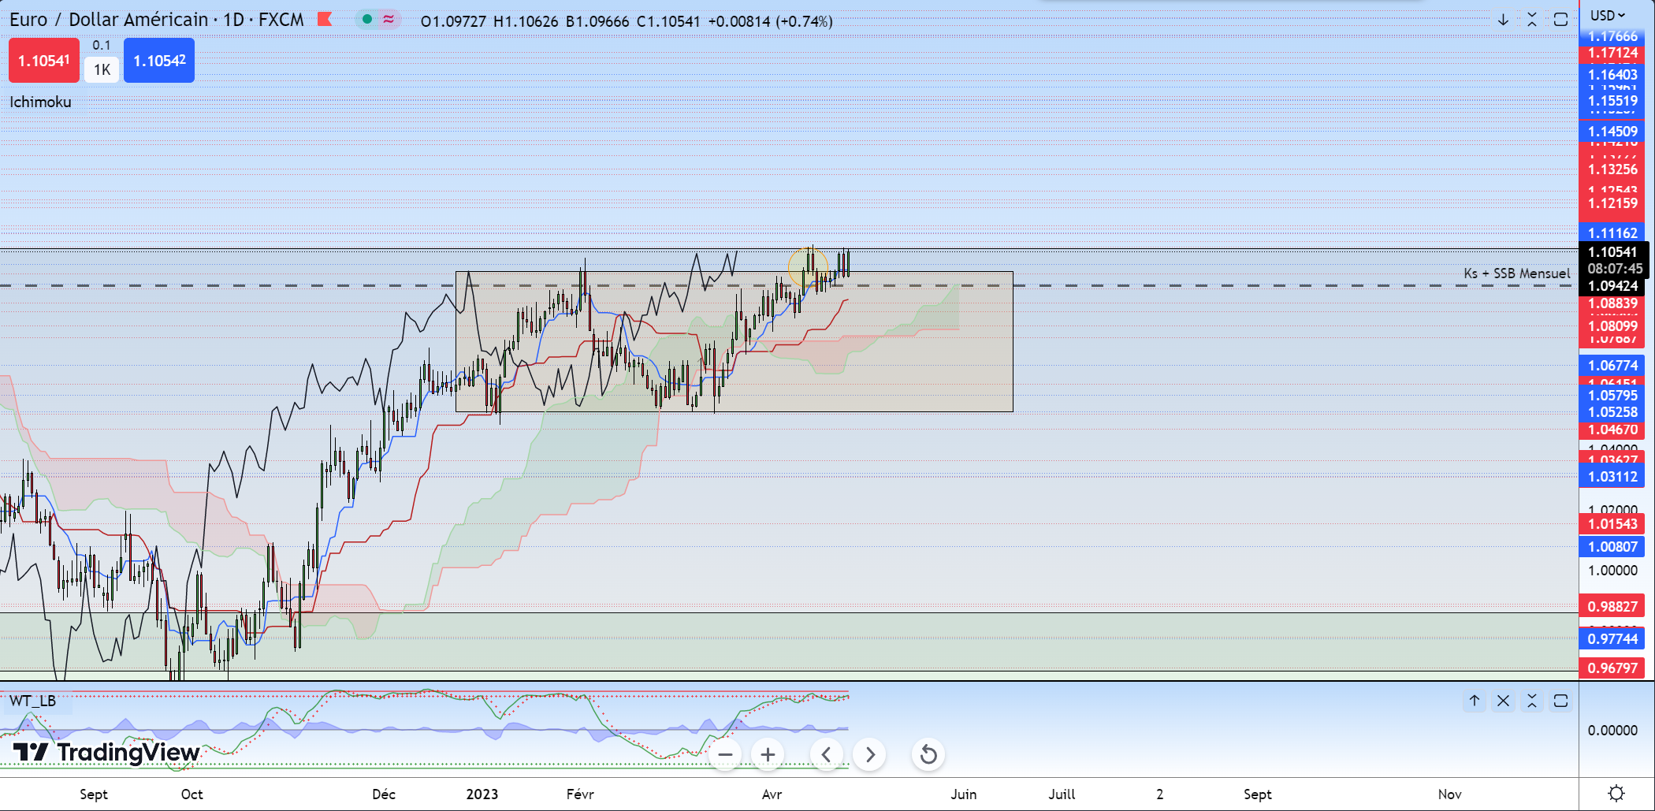
Task: Click the 1.05795 price level label
Action: (1612, 396)
